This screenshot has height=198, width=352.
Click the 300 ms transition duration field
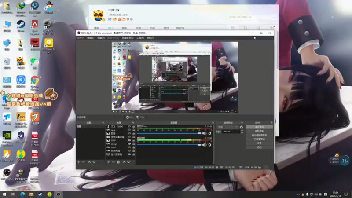[231, 132]
